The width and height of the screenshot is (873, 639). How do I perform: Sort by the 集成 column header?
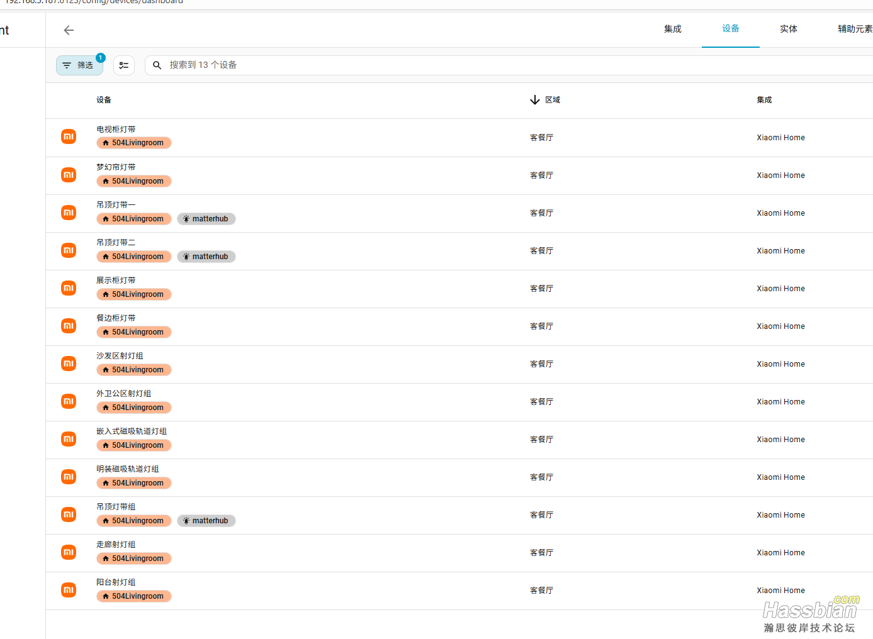point(764,100)
